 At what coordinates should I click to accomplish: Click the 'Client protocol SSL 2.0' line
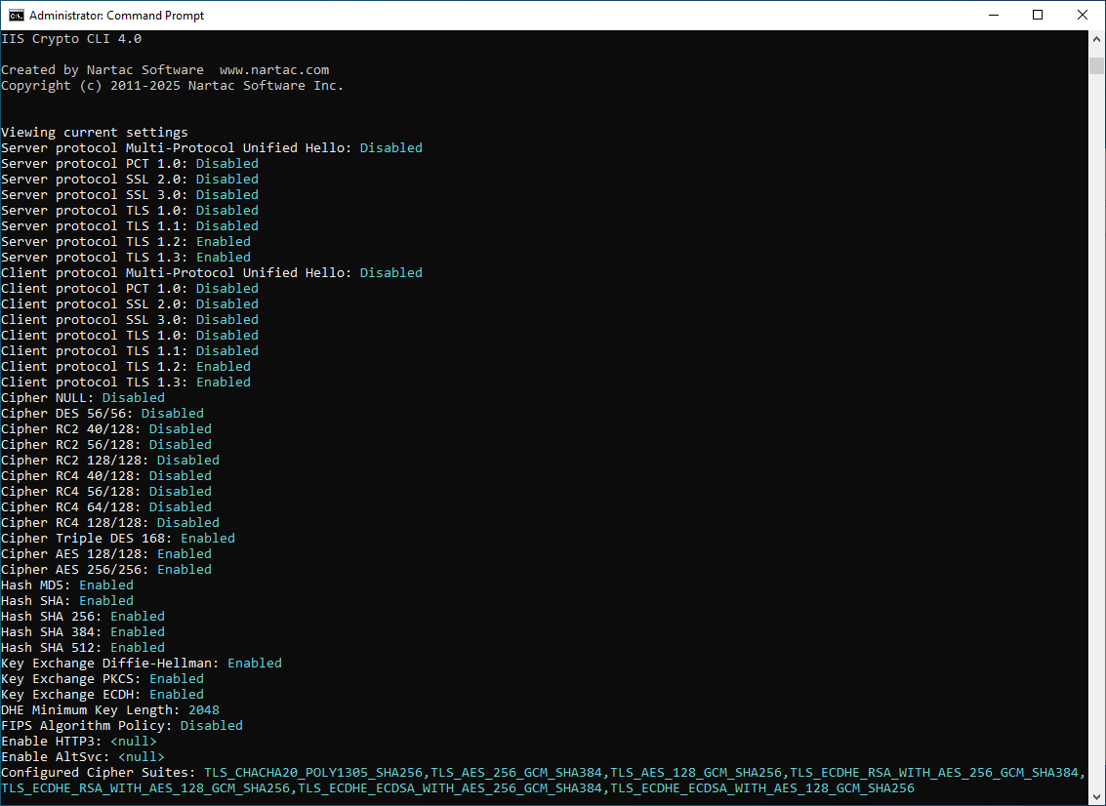[x=130, y=303]
